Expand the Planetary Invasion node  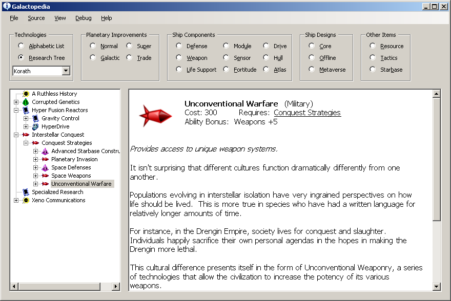coord(35,159)
